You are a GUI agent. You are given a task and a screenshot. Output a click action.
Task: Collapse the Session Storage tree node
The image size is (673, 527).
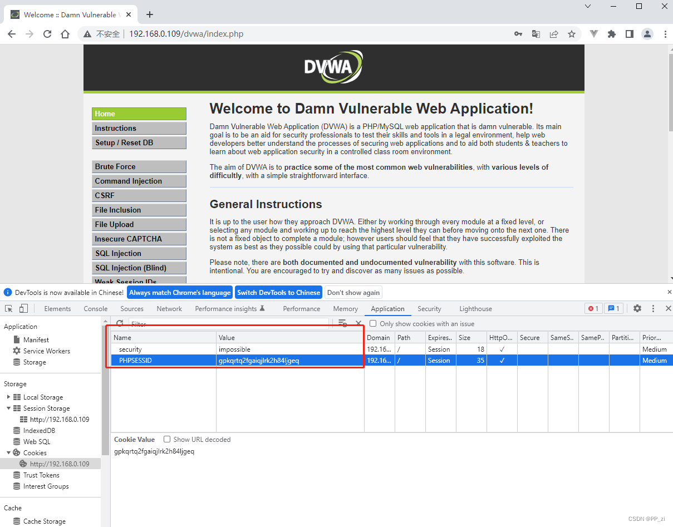(x=8, y=408)
